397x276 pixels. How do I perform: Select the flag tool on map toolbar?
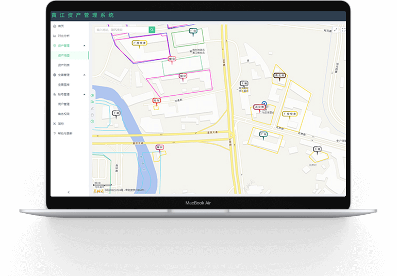92,102
